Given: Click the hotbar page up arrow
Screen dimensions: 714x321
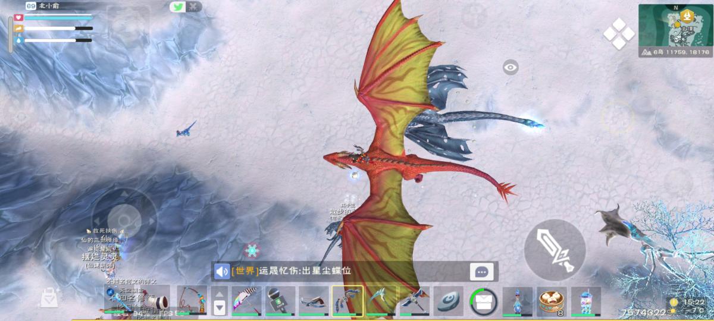Looking at the screenshot, I should [x=220, y=294].
